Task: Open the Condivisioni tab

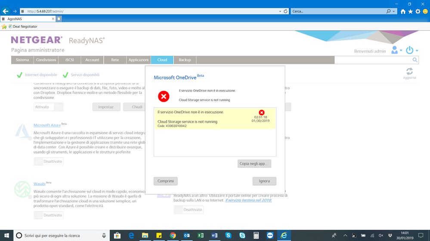Action: (x=46, y=60)
